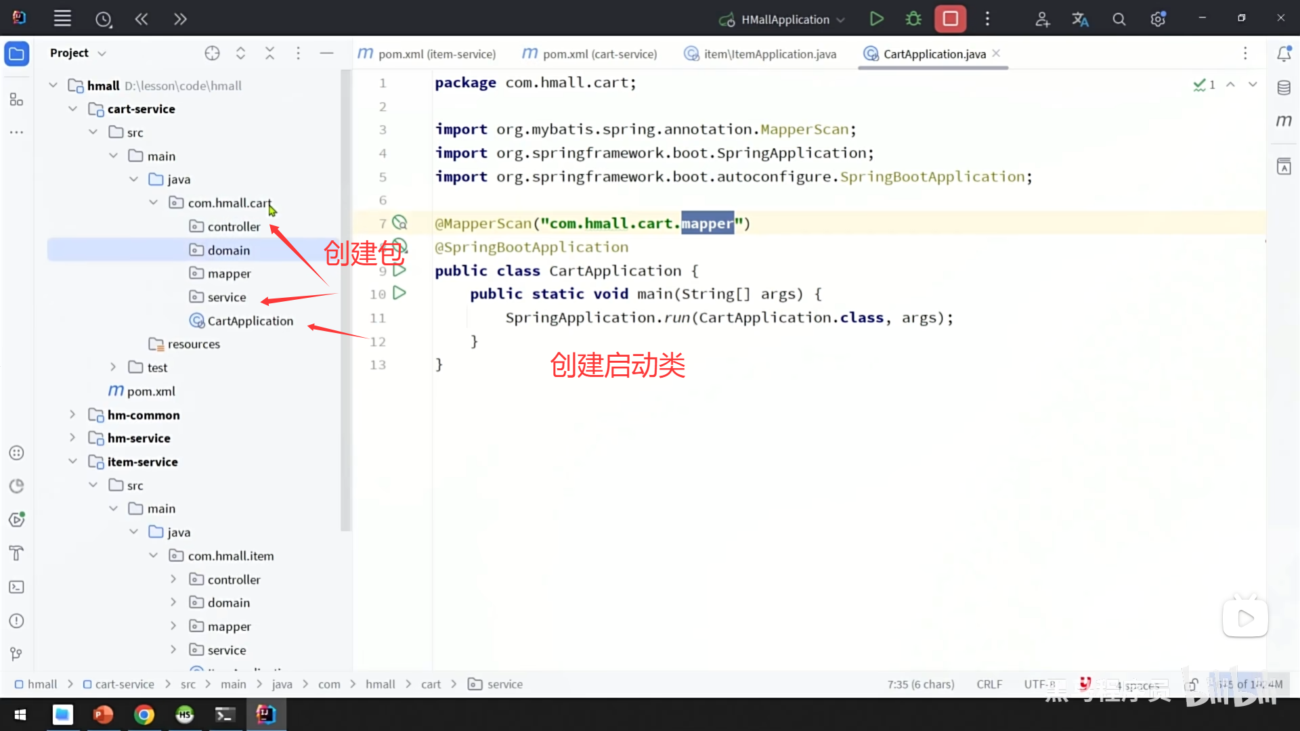
Task: Click the CRLF line separator widget
Action: click(989, 684)
